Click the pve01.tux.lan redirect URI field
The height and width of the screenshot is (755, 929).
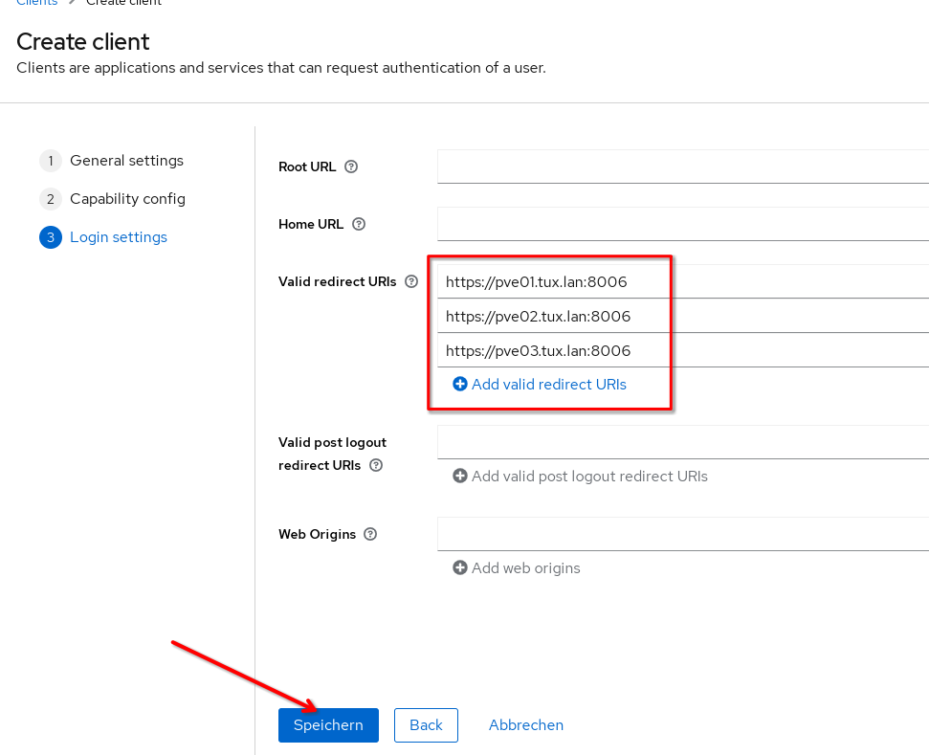coord(682,282)
